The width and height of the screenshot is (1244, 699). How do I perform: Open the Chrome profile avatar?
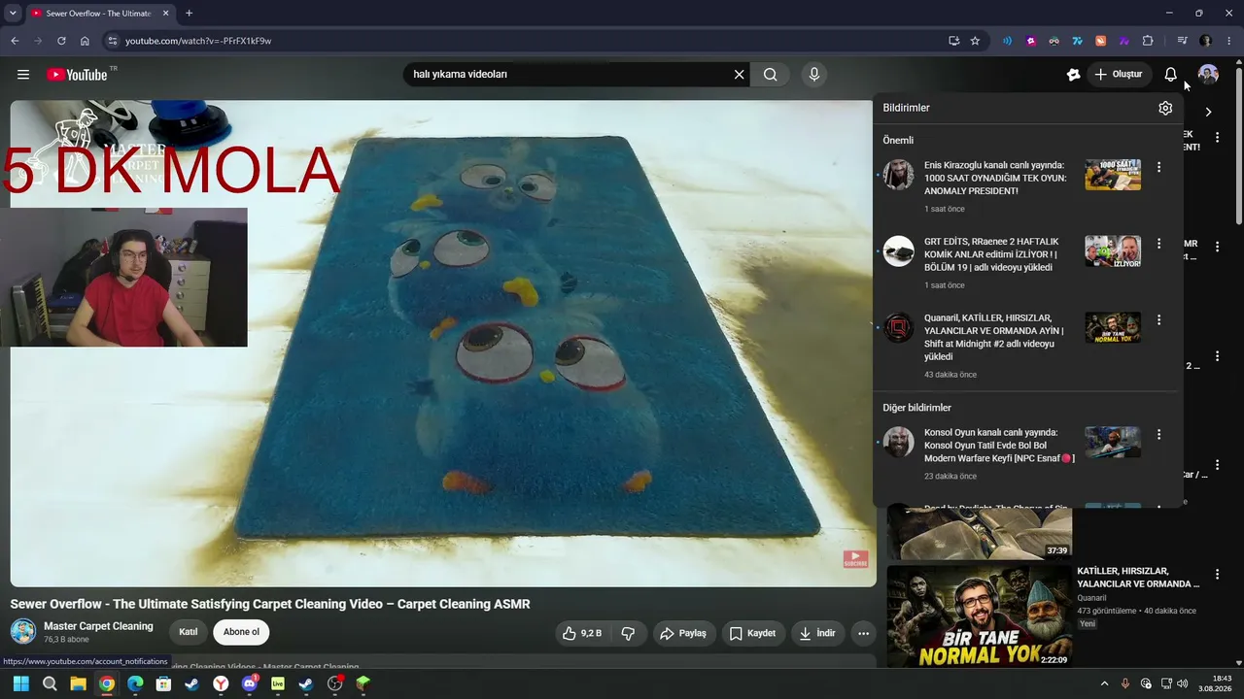tap(1206, 41)
